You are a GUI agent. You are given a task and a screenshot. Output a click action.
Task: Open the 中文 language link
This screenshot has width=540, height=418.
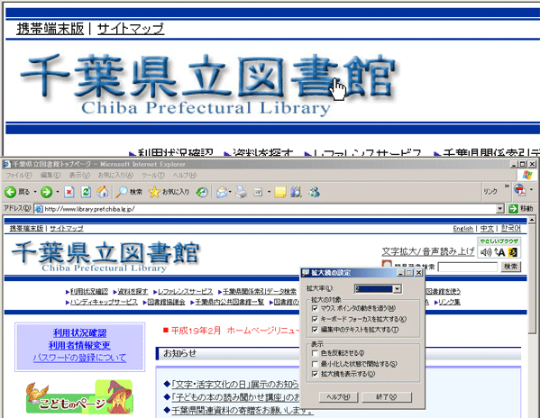487,229
